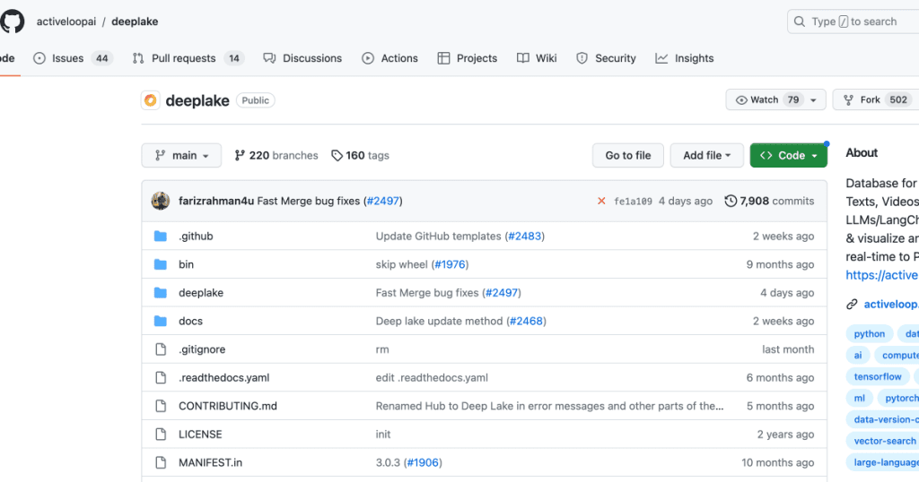Click the link chain icon in About

point(852,305)
